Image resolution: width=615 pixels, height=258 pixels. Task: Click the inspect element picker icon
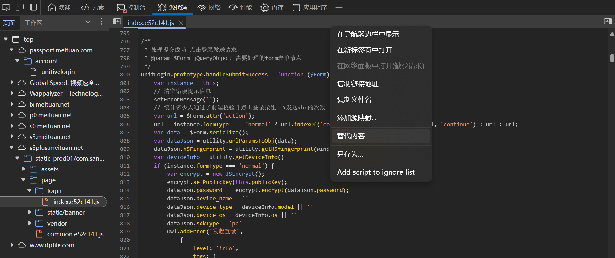click(6, 7)
